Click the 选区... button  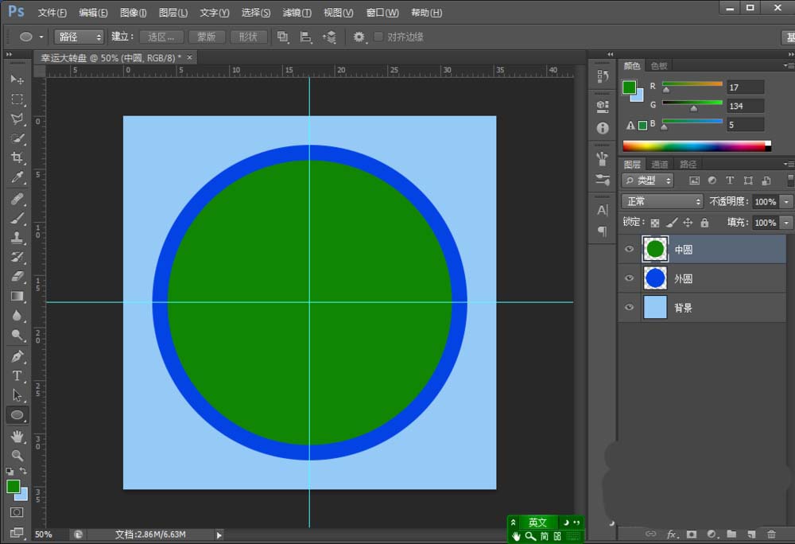[x=161, y=37]
